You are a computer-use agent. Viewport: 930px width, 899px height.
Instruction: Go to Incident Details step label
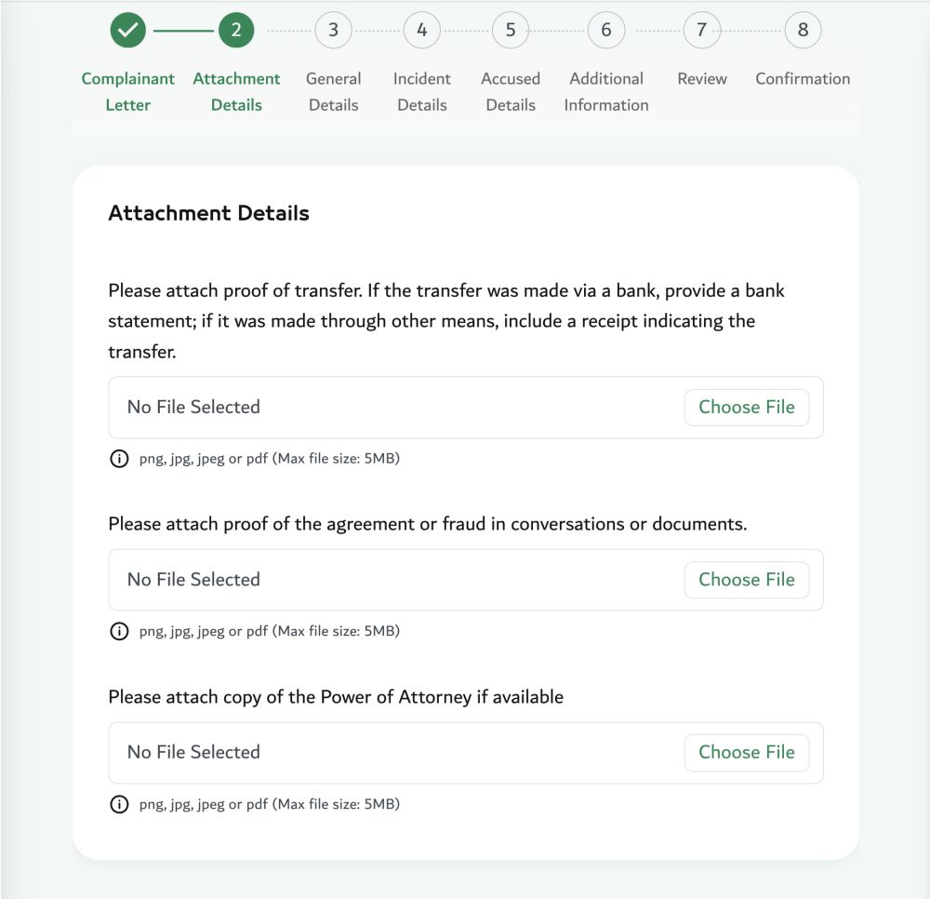pyautogui.click(x=421, y=92)
